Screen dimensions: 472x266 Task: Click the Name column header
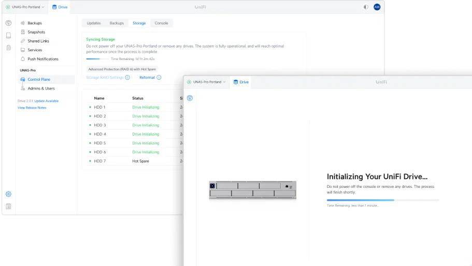click(x=99, y=98)
